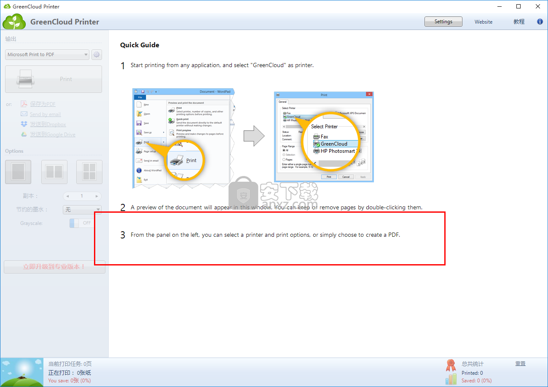Viewport: 548px width, 387px height.
Task: Select two pages per sheet layout
Action: (54, 172)
